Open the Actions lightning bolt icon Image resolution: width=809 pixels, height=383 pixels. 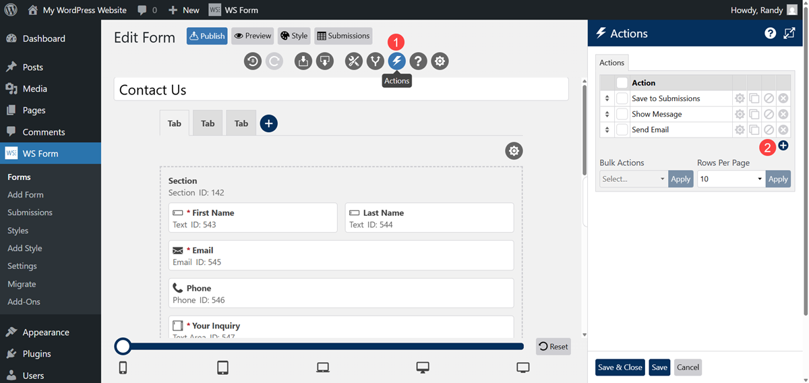click(x=397, y=61)
